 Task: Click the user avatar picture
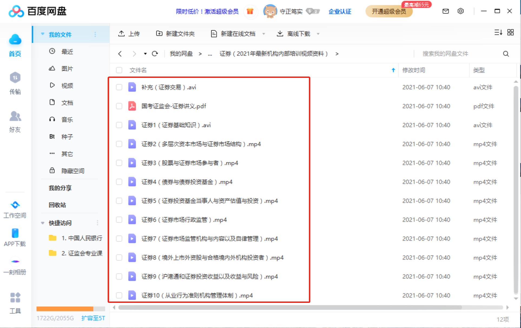click(270, 11)
